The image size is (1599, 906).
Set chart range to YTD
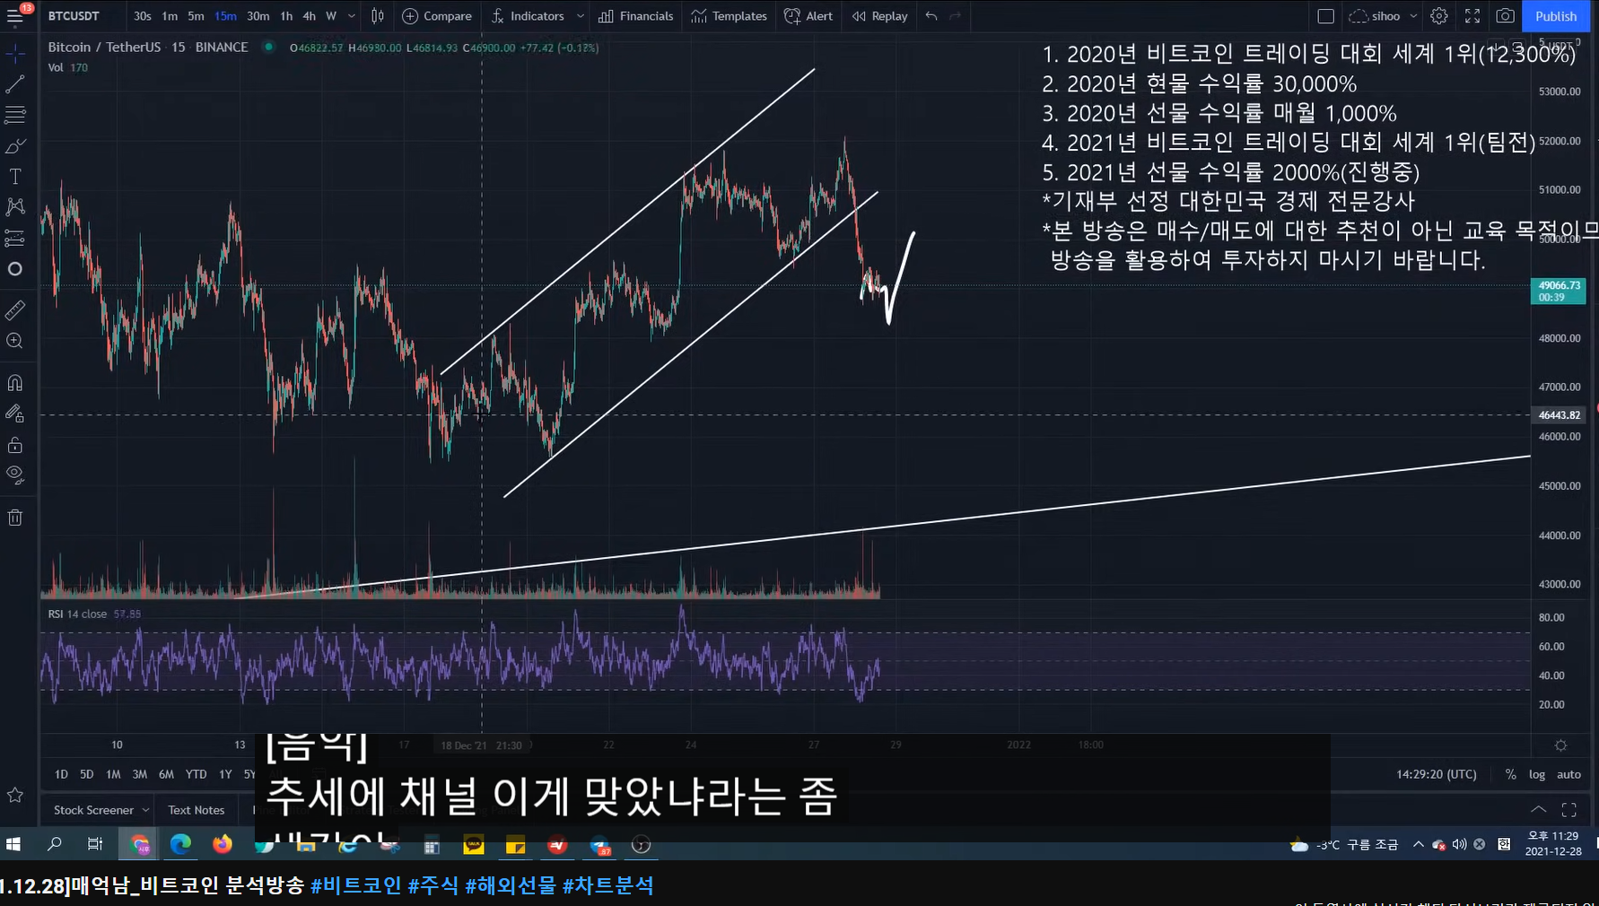[x=196, y=774]
